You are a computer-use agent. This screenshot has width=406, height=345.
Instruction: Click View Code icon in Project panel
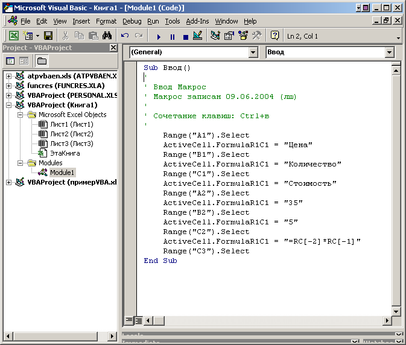click(10, 61)
